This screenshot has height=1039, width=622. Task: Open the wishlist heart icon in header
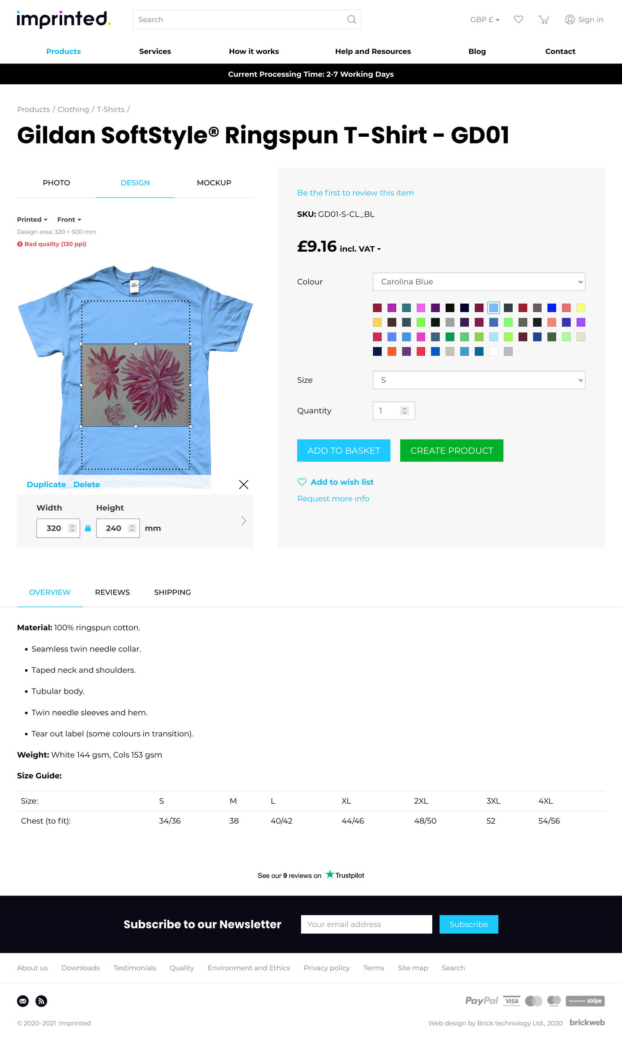click(x=518, y=20)
